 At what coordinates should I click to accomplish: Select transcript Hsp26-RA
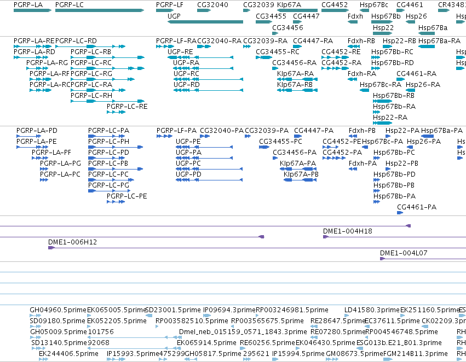[x=411, y=90]
